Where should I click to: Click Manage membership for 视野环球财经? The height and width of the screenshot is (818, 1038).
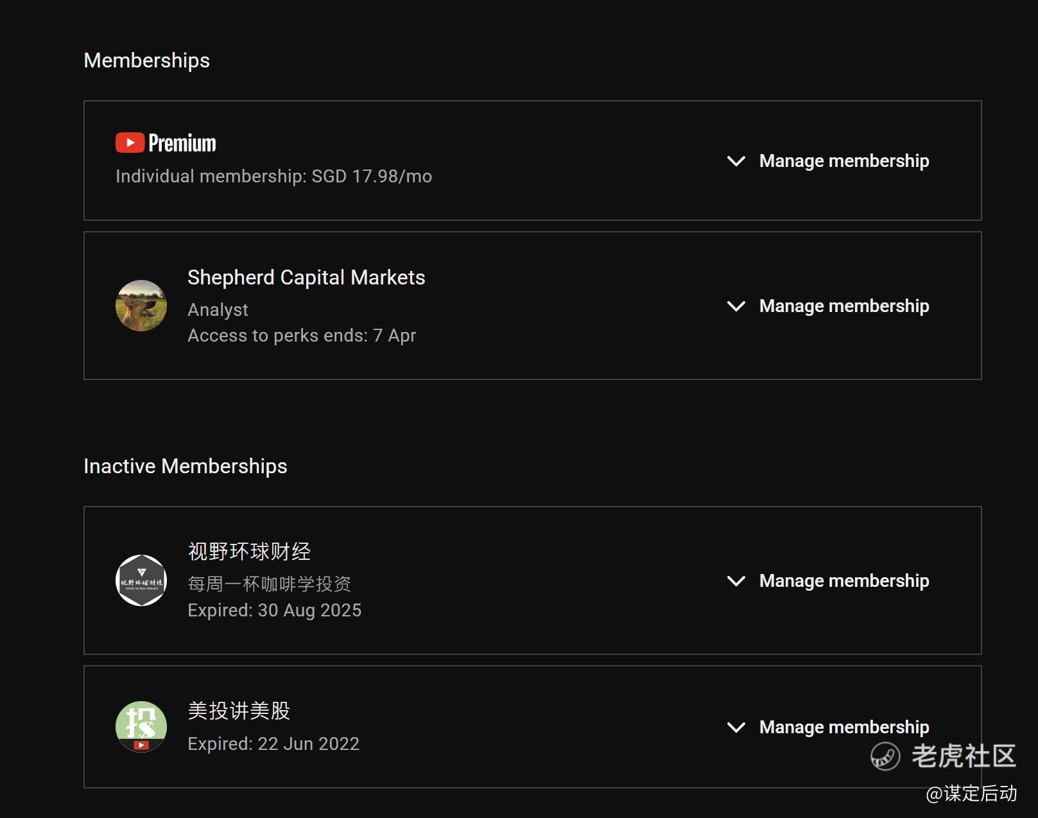click(843, 580)
